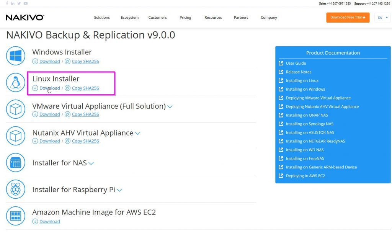392x232 pixels.
Task: Click the Nutanix AHV cube icon
Action: click(x=15, y=136)
